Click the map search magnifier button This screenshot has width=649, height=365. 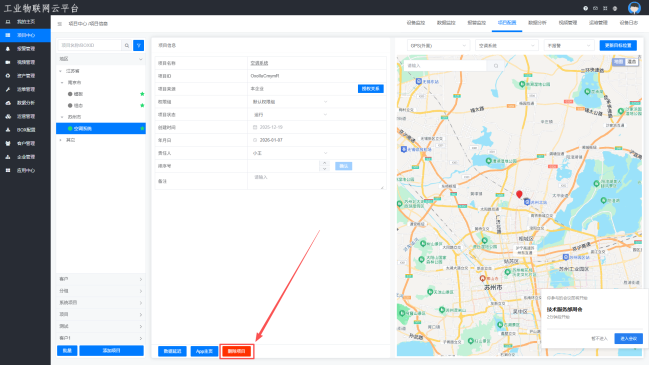495,65
